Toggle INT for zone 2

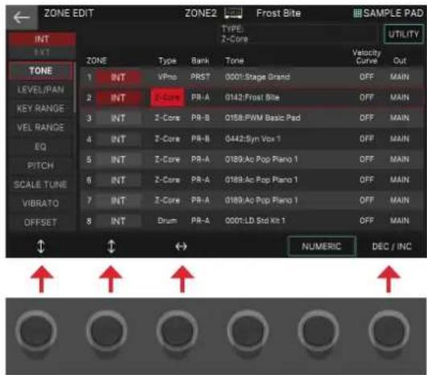point(118,98)
